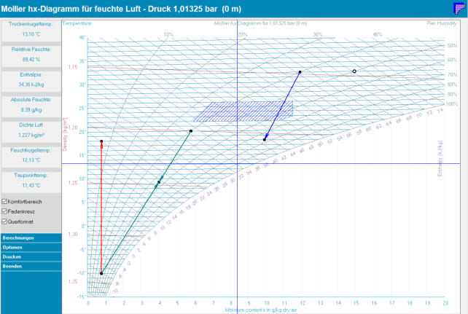This screenshot has height=314, width=468.
Task: Click the Relative Feuchte value 89,42 %
Action: click(x=31, y=60)
